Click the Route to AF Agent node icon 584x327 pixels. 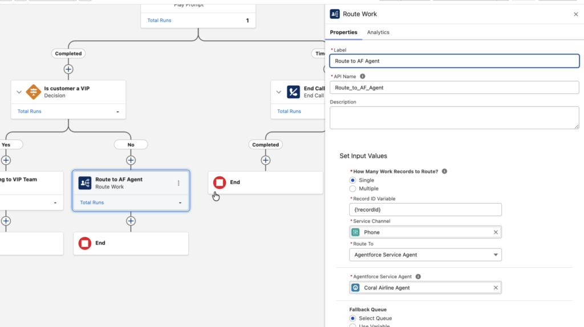(85, 183)
